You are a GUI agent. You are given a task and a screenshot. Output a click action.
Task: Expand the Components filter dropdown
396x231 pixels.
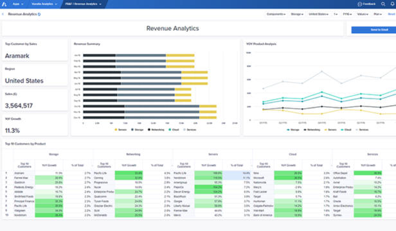[x=276, y=14]
